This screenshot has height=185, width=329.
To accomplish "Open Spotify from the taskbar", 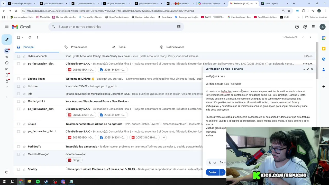I will (x=38, y=182).
